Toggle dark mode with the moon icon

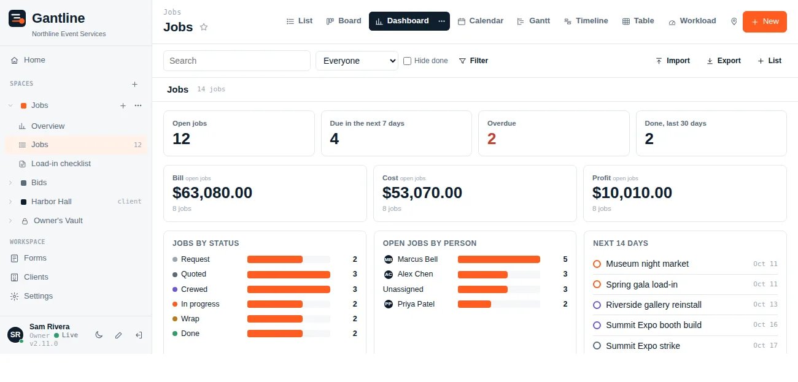click(x=99, y=335)
